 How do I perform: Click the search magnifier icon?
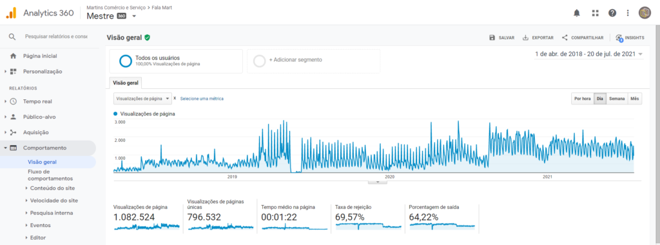(x=12, y=37)
